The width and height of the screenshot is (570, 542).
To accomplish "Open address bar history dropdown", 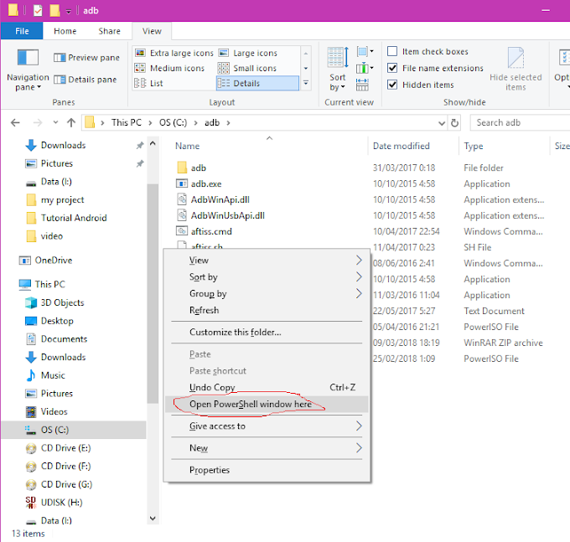I will (441, 123).
